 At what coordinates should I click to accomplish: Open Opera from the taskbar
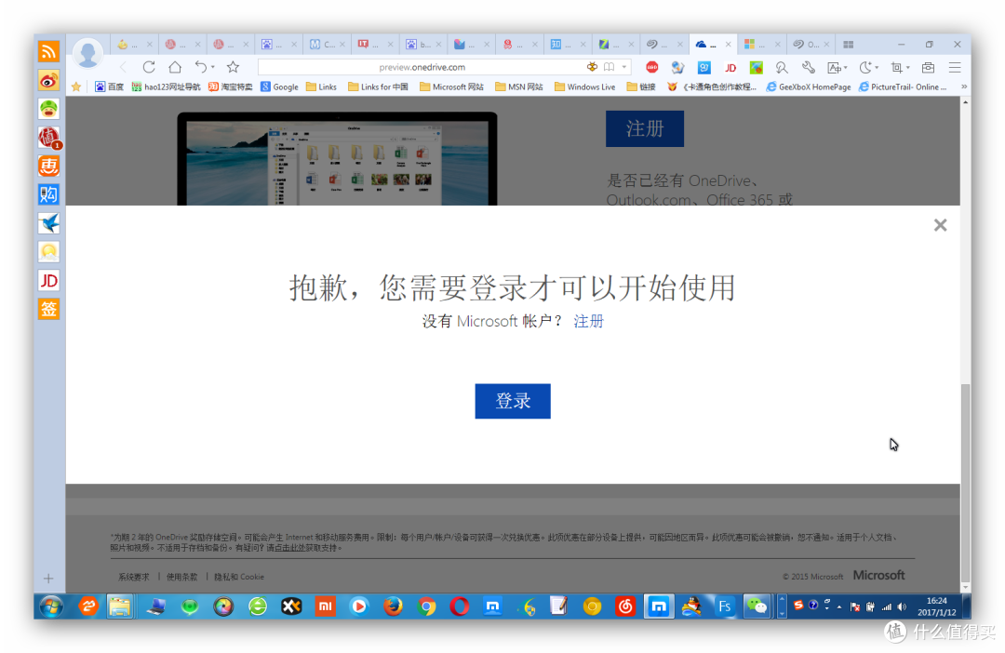[460, 606]
